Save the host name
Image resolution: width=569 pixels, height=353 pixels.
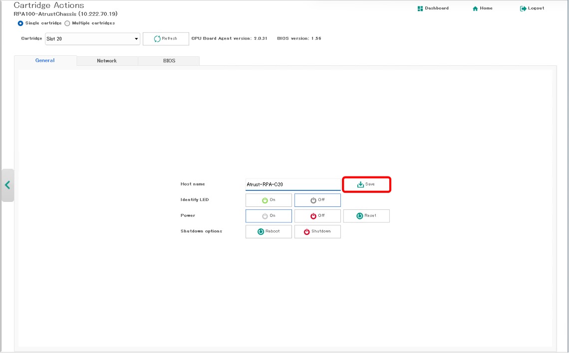coord(366,184)
